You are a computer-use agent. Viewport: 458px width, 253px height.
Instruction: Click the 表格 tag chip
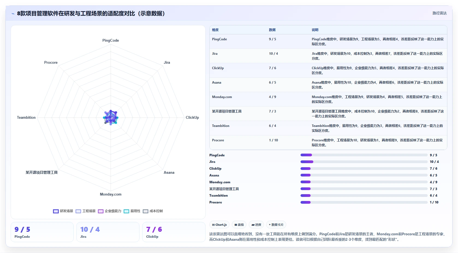coord(239,225)
